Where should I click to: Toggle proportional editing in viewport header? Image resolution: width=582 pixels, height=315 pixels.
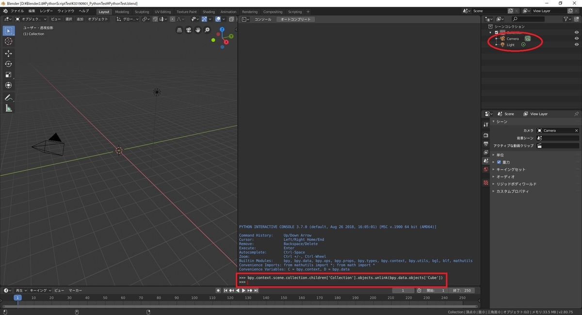coord(173,19)
